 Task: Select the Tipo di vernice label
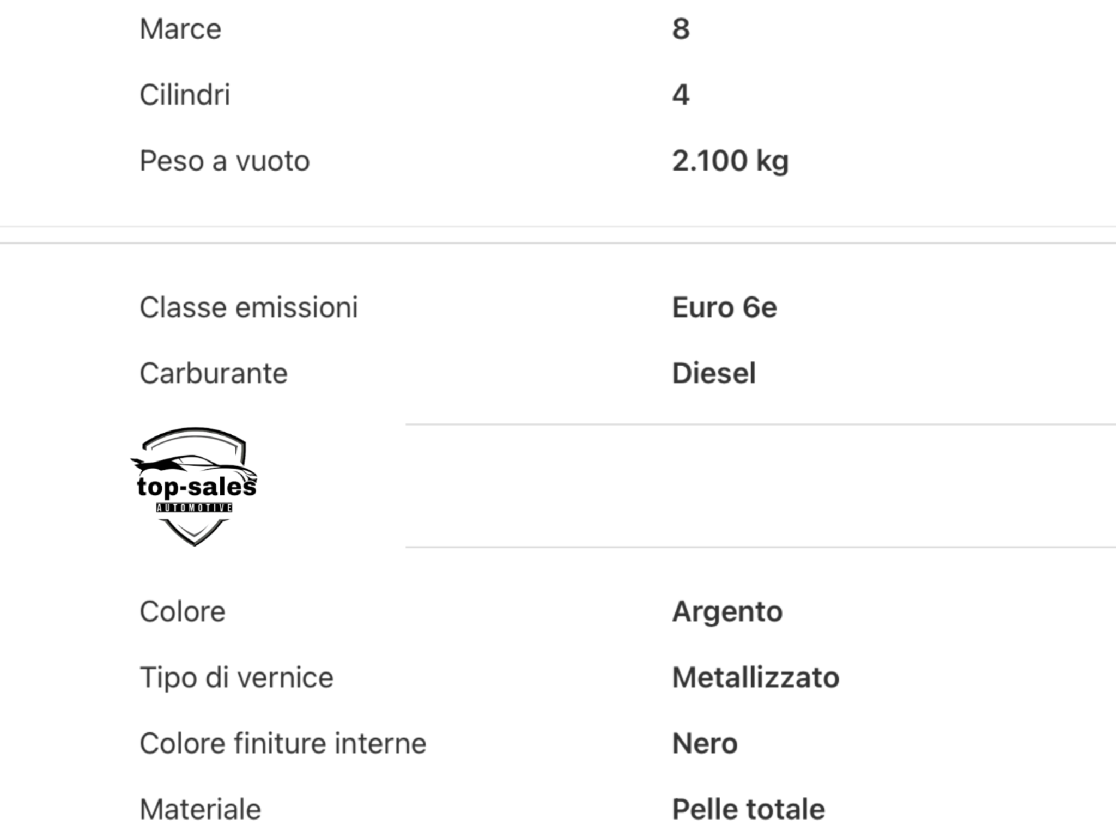(x=236, y=677)
